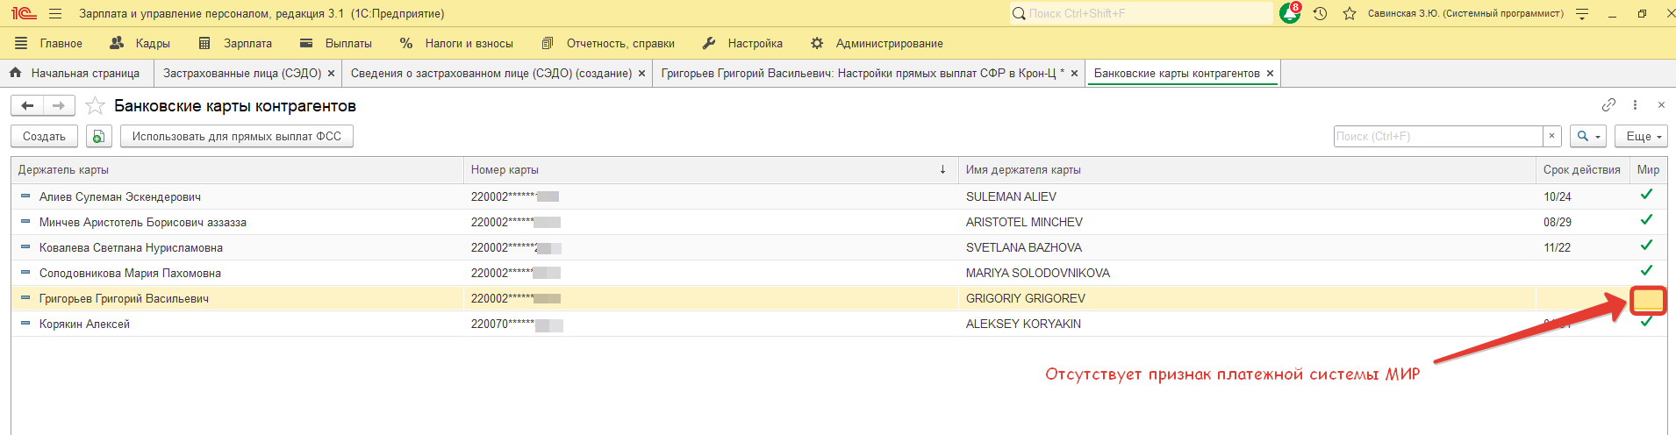This screenshot has width=1676, height=435.
Task: Add Банковские карты page to favorites star
Action: point(95,106)
